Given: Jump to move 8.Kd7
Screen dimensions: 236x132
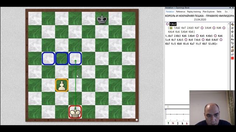Looking at the screenshot, I should coord(215,40).
